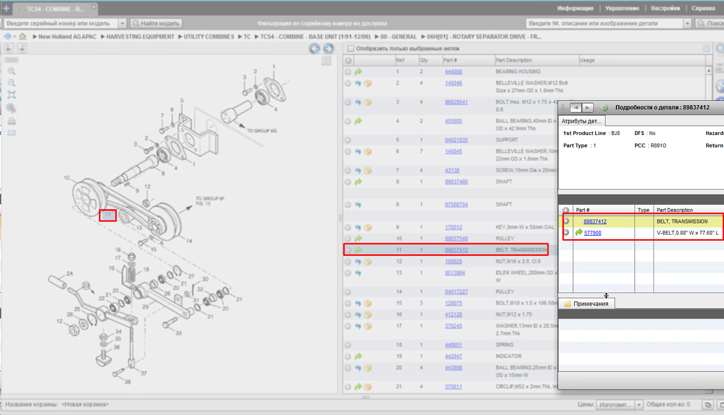The image size is (724, 415).
Task: Switch to the 'Атрибуты дет...' tab
Action: tap(581, 121)
